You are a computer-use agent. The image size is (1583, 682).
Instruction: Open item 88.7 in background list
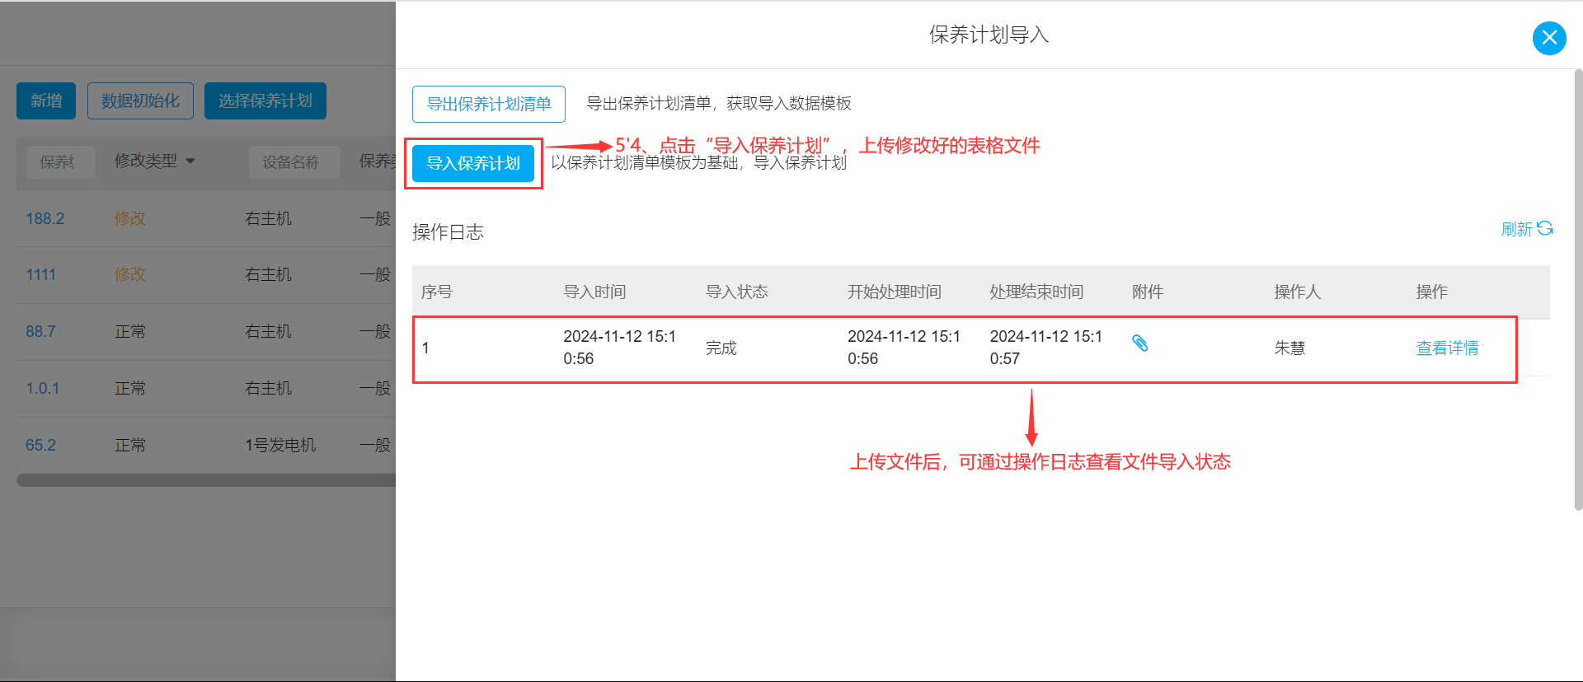(40, 331)
